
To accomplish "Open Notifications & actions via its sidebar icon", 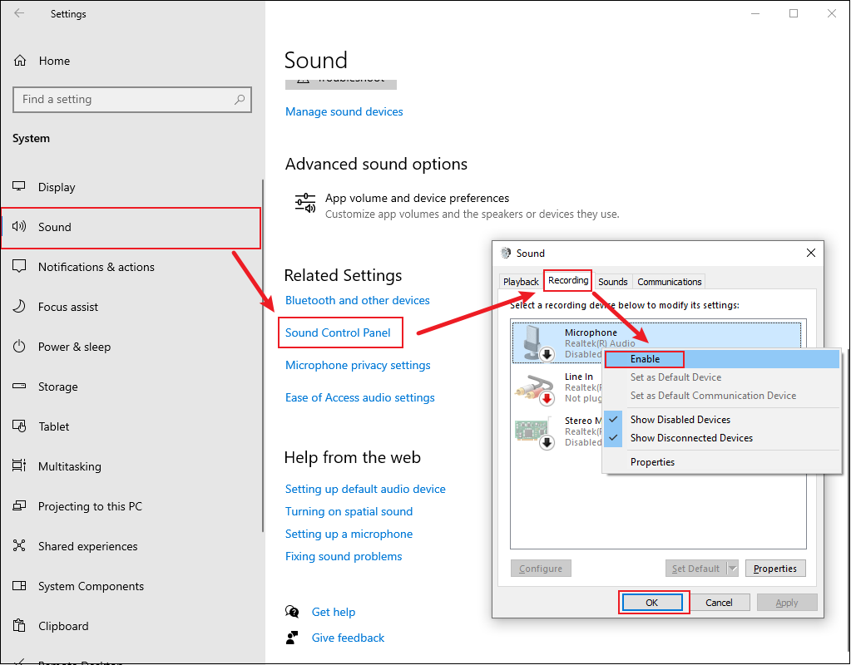I will [x=21, y=267].
